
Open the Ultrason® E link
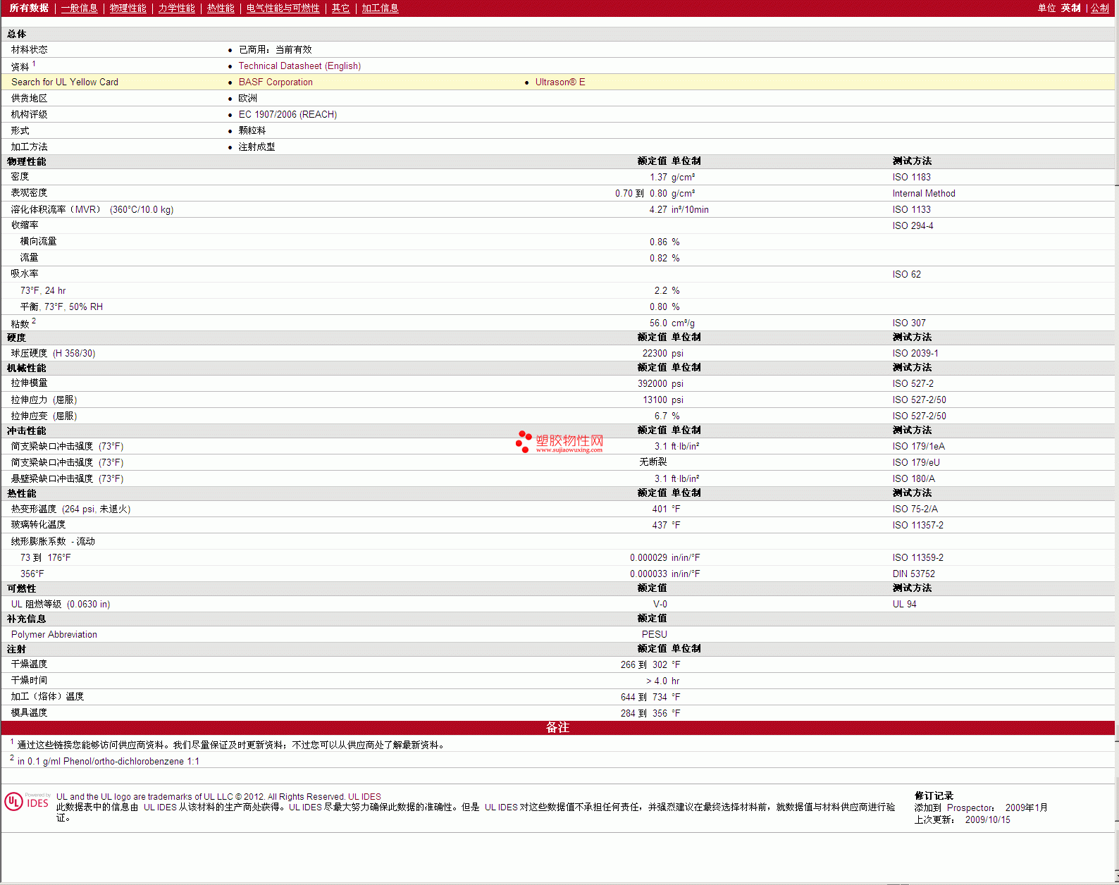[x=559, y=82]
